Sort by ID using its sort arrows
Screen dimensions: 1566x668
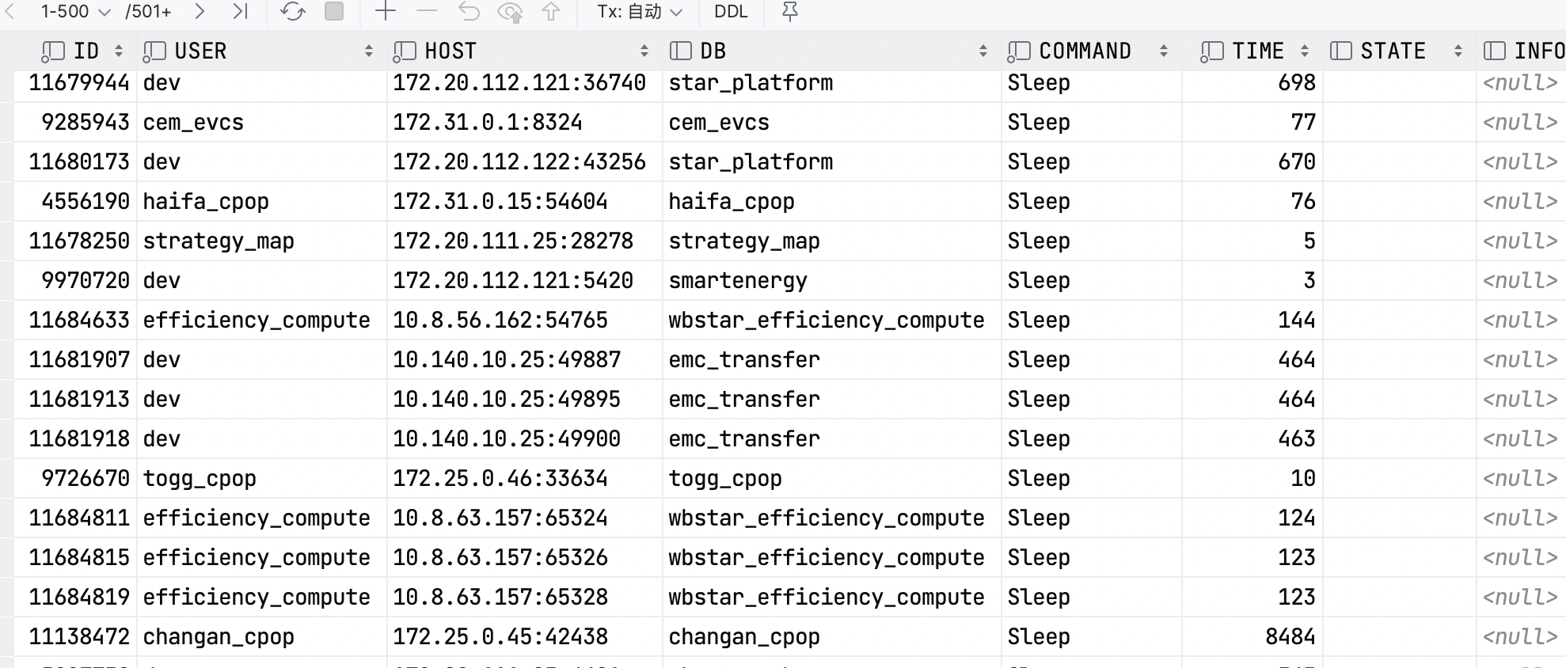[119, 51]
